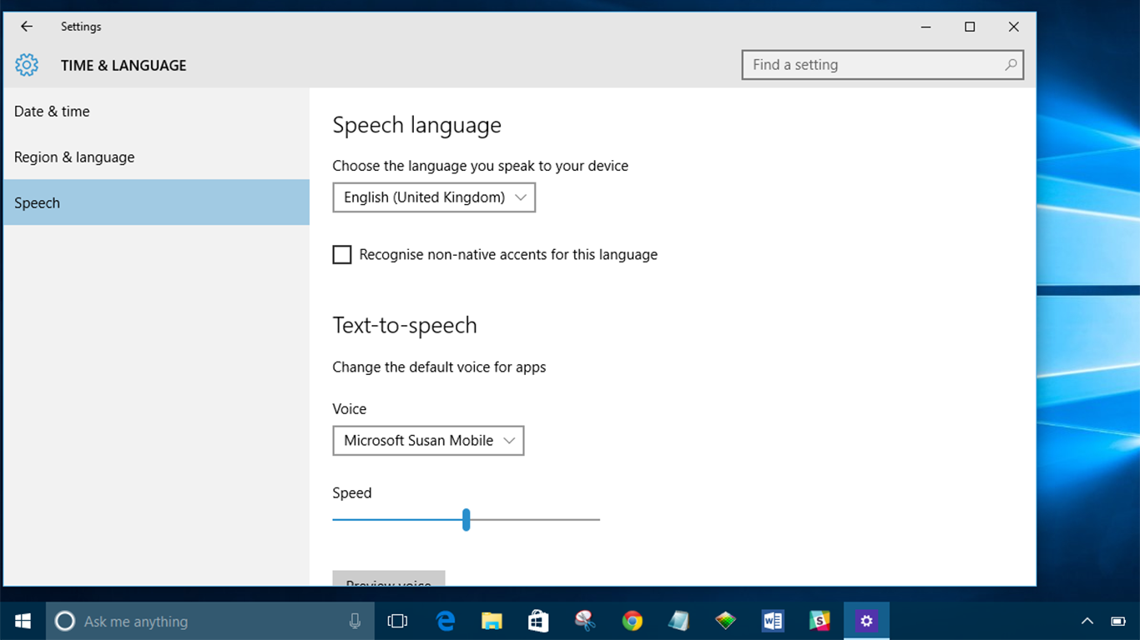The image size is (1140, 640).
Task: Click the Speech language heading
Action: click(416, 125)
